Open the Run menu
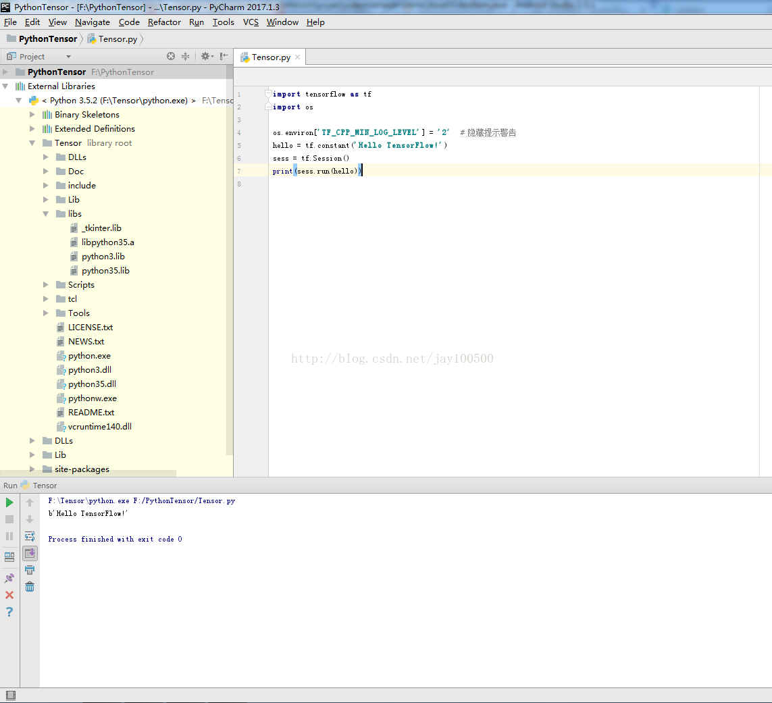 coord(197,22)
